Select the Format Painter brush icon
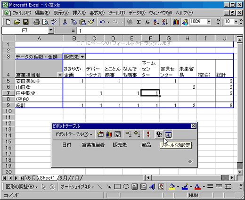 coord(91,22)
